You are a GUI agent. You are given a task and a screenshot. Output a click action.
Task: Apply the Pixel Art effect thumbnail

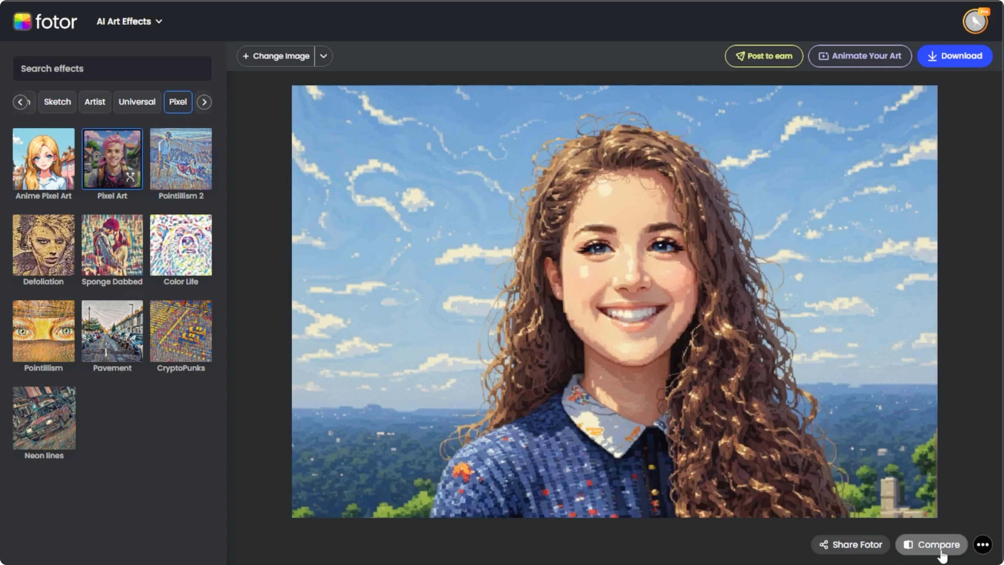[x=112, y=159]
